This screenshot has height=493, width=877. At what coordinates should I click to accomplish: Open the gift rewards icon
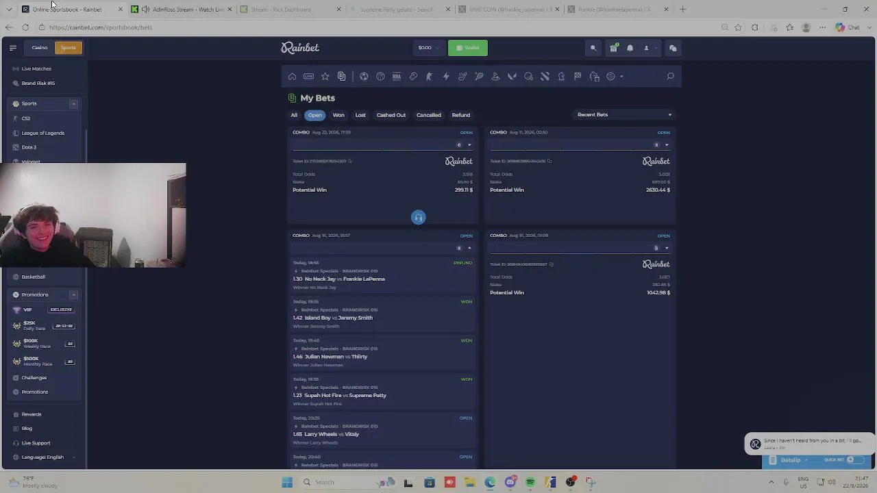click(613, 48)
